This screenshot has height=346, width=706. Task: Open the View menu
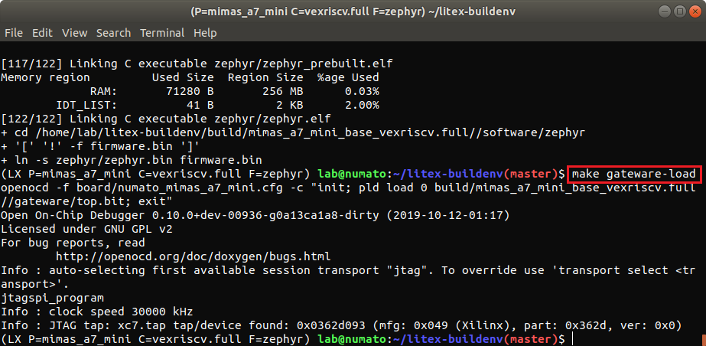coord(74,34)
